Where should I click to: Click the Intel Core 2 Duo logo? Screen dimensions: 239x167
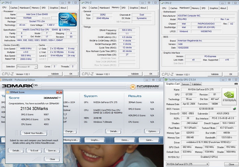pyautogui.click(x=67, y=20)
